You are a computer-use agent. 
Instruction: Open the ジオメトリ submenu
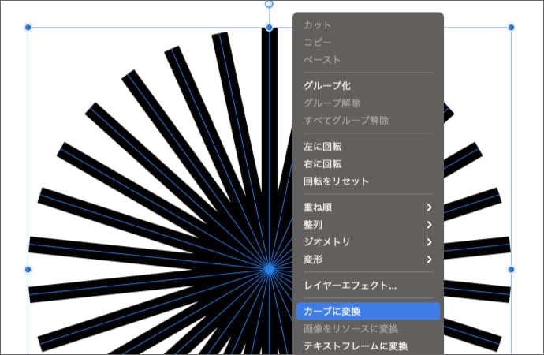367,242
